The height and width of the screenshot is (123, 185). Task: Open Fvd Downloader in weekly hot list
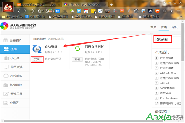point(169,98)
